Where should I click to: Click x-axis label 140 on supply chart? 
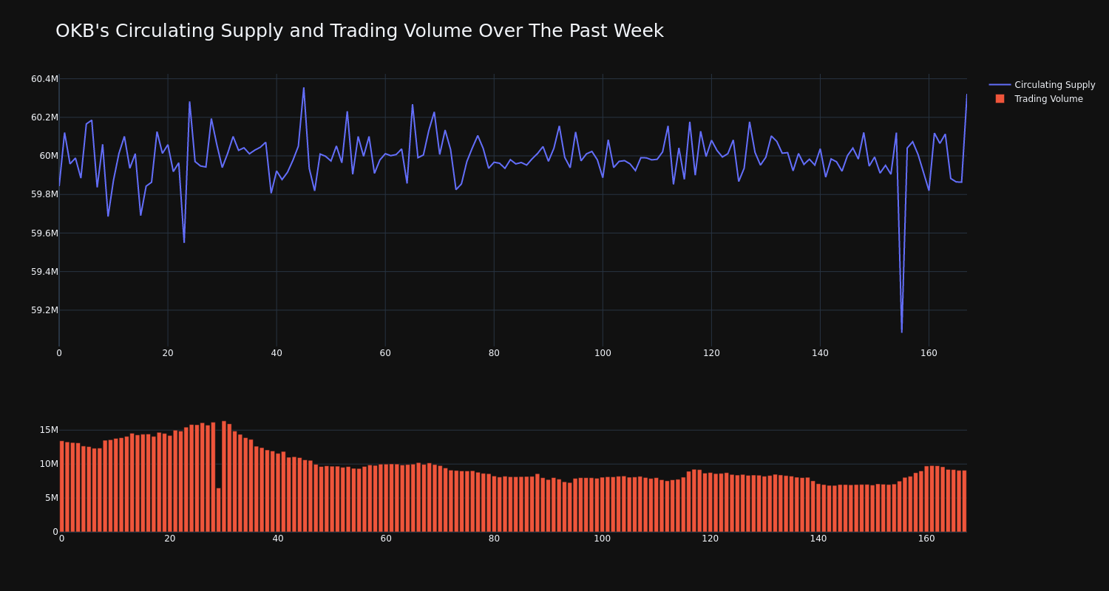click(820, 353)
